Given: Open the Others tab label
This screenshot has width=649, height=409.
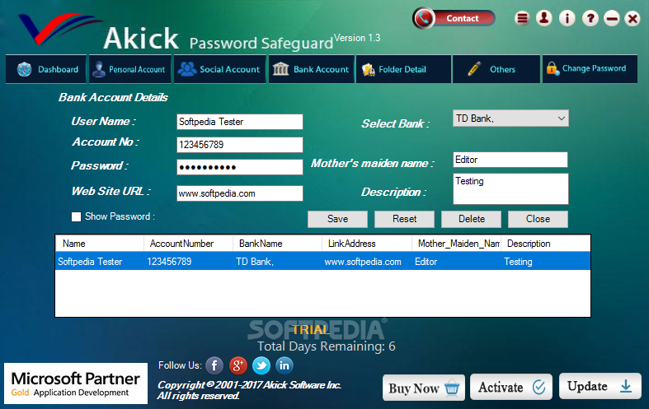Looking at the screenshot, I should [502, 69].
